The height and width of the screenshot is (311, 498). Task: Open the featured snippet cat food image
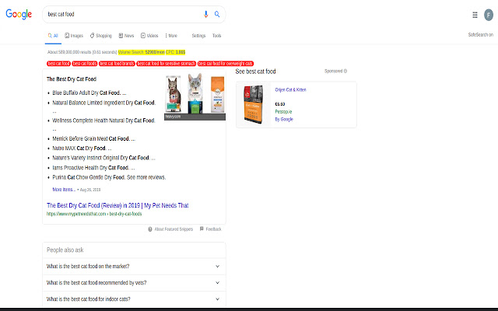coord(195,96)
